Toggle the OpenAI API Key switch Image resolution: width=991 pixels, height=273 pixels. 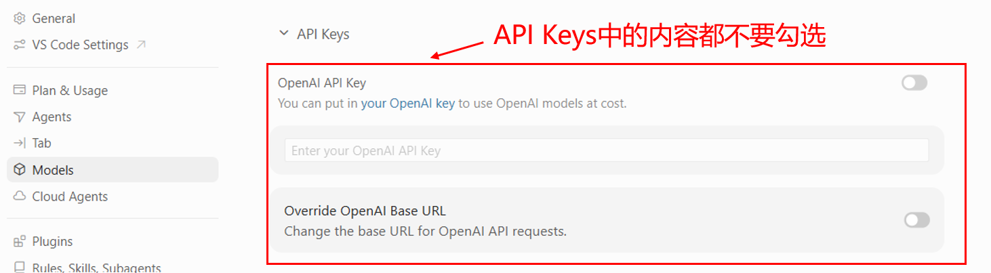coord(914,83)
